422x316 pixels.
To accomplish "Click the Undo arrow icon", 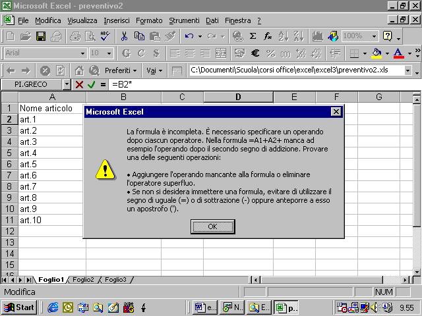I will (189, 36).
